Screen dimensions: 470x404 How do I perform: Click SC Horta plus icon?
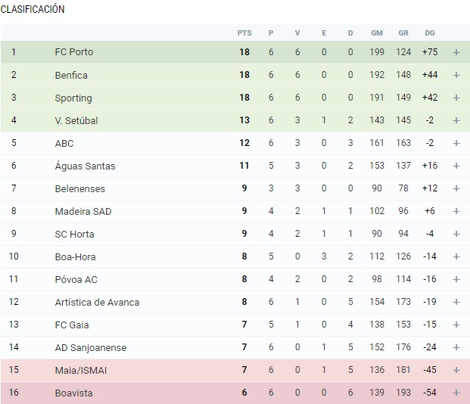tap(456, 234)
